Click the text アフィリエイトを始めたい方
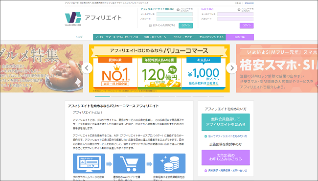 pyautogui.click(x=226, y=109)
